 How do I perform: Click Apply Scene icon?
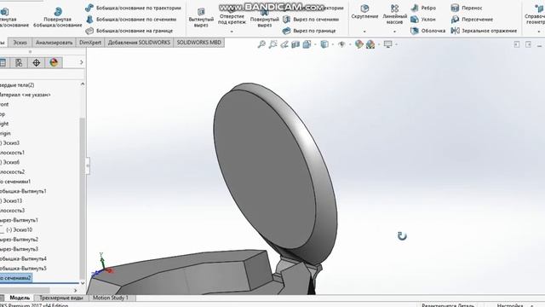pyautogui.click(x=370, y=44)
